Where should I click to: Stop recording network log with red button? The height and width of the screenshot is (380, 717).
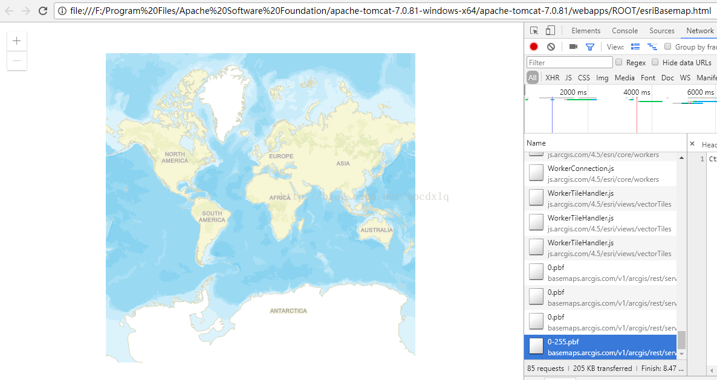pos(534,47)
